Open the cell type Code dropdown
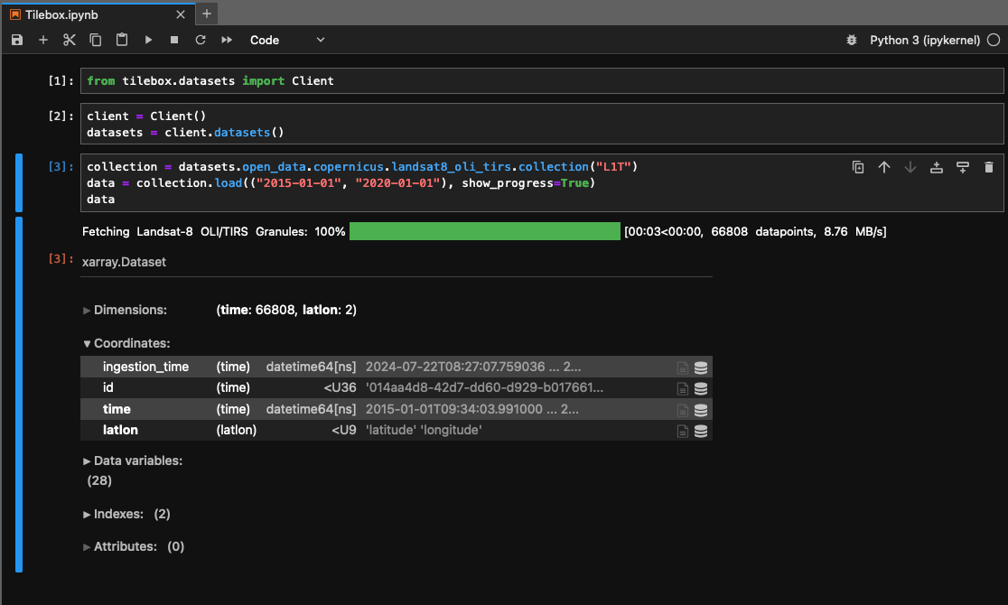The width and height of the screenshot is (1008, 605). point(287,40)
